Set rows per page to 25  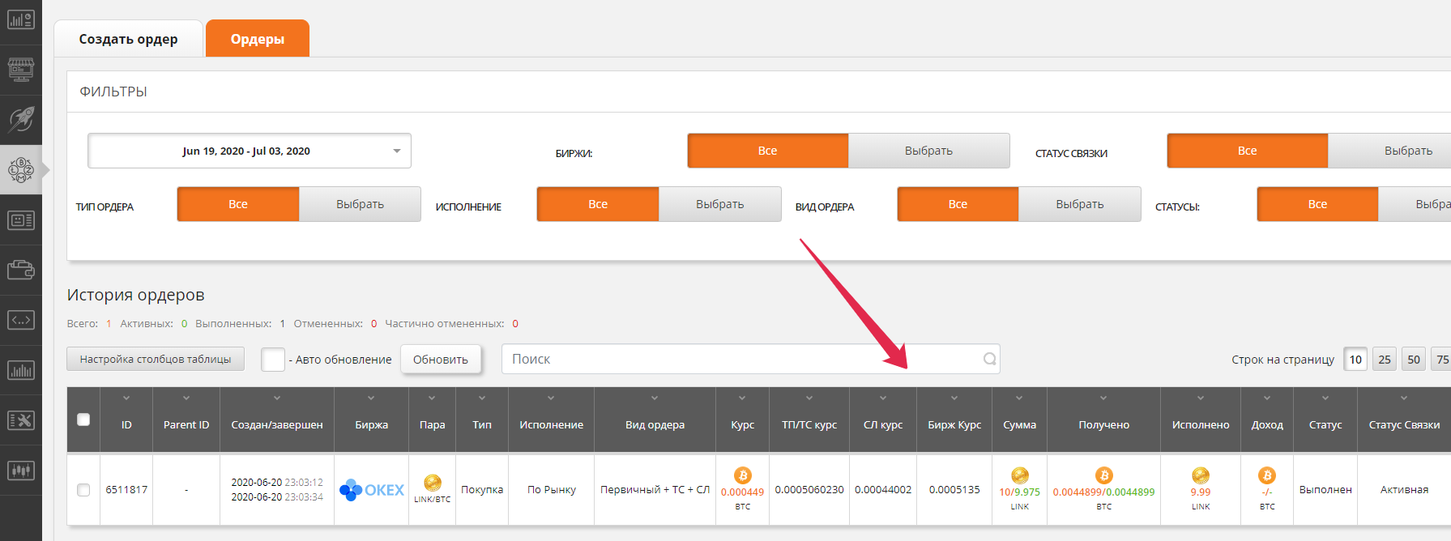(x=1385, y=360)
